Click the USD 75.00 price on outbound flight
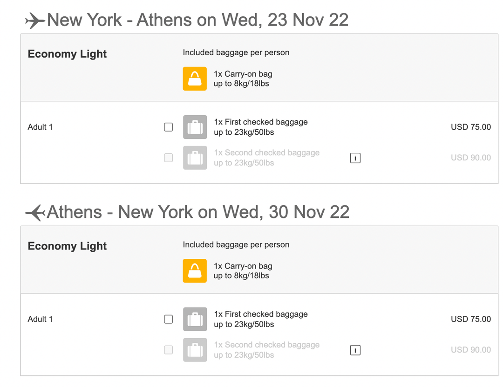 click(x=471, y=127)
